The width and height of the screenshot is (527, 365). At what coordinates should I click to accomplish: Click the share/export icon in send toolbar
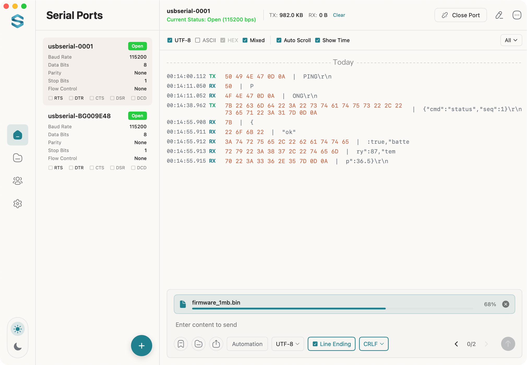[216, 344]
